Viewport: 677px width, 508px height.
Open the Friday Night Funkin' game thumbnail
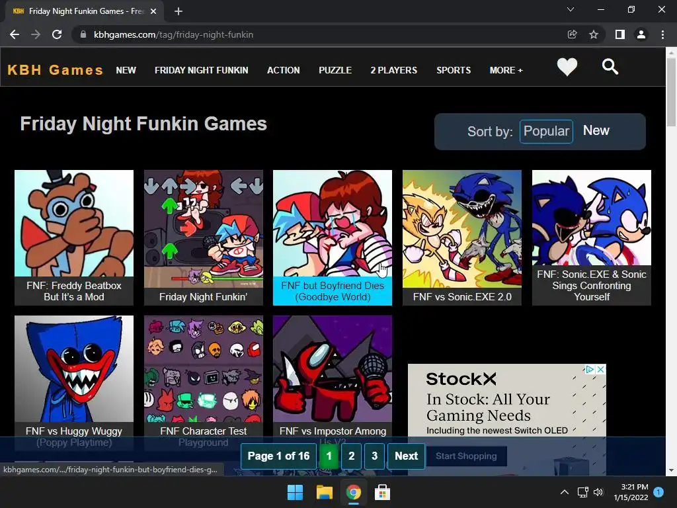(204, 237)
